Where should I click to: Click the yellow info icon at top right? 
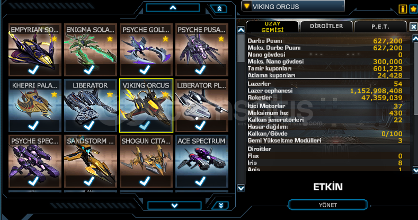(403, 9)
